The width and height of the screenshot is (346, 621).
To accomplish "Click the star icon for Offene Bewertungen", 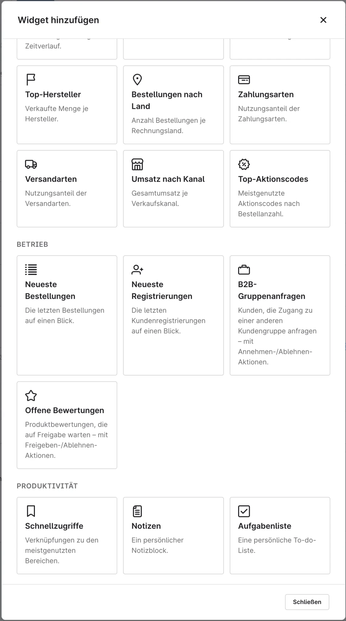I will [x=31, y=396].
